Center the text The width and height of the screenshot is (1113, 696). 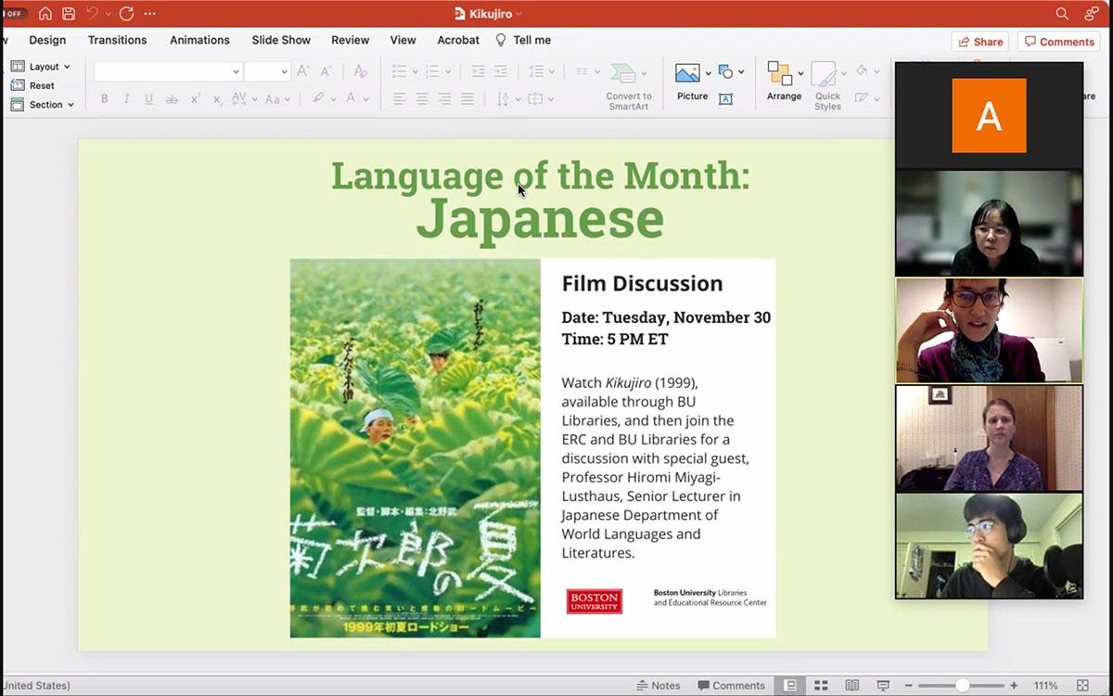click(422, 98)
